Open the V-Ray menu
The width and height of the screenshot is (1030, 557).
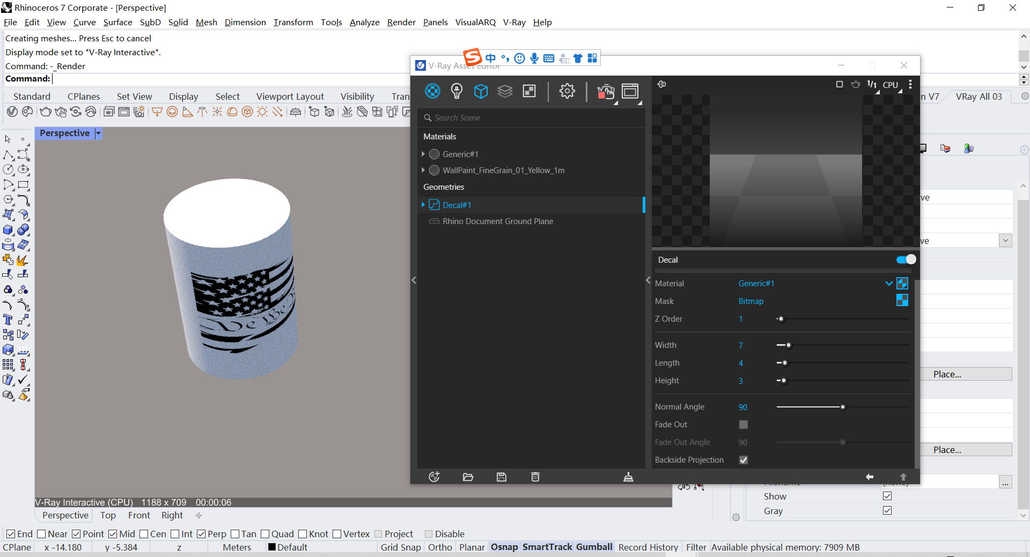pos(514,22)
